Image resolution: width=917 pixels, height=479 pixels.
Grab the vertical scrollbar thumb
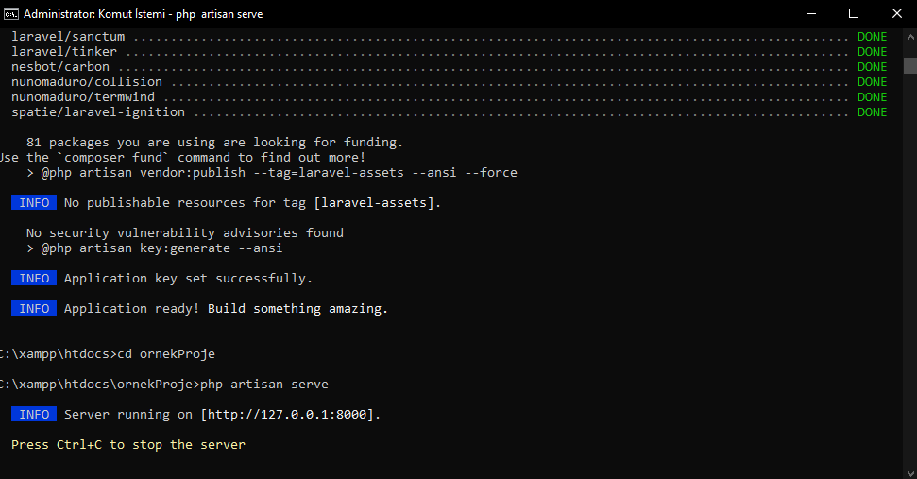tap(910, 65)
